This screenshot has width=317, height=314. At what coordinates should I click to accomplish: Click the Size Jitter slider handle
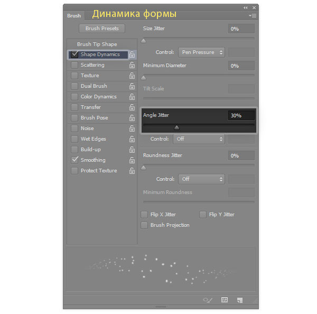click(x=143, y=41)
